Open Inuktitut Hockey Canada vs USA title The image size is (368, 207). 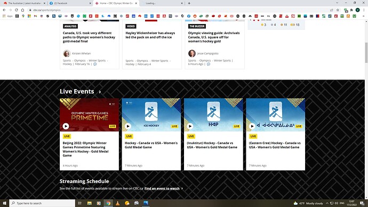pos(212,145)
